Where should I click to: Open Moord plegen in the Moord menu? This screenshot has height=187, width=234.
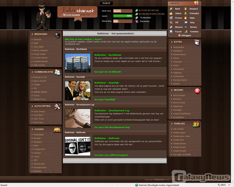(179, 95)
